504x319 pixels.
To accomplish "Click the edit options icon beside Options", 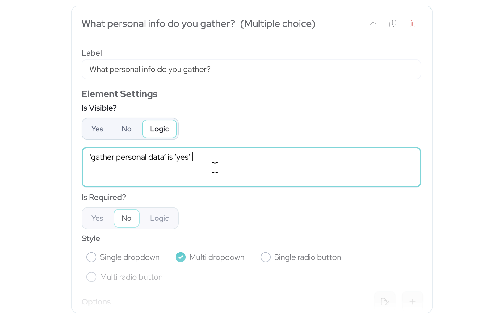I will coord(385,301).
